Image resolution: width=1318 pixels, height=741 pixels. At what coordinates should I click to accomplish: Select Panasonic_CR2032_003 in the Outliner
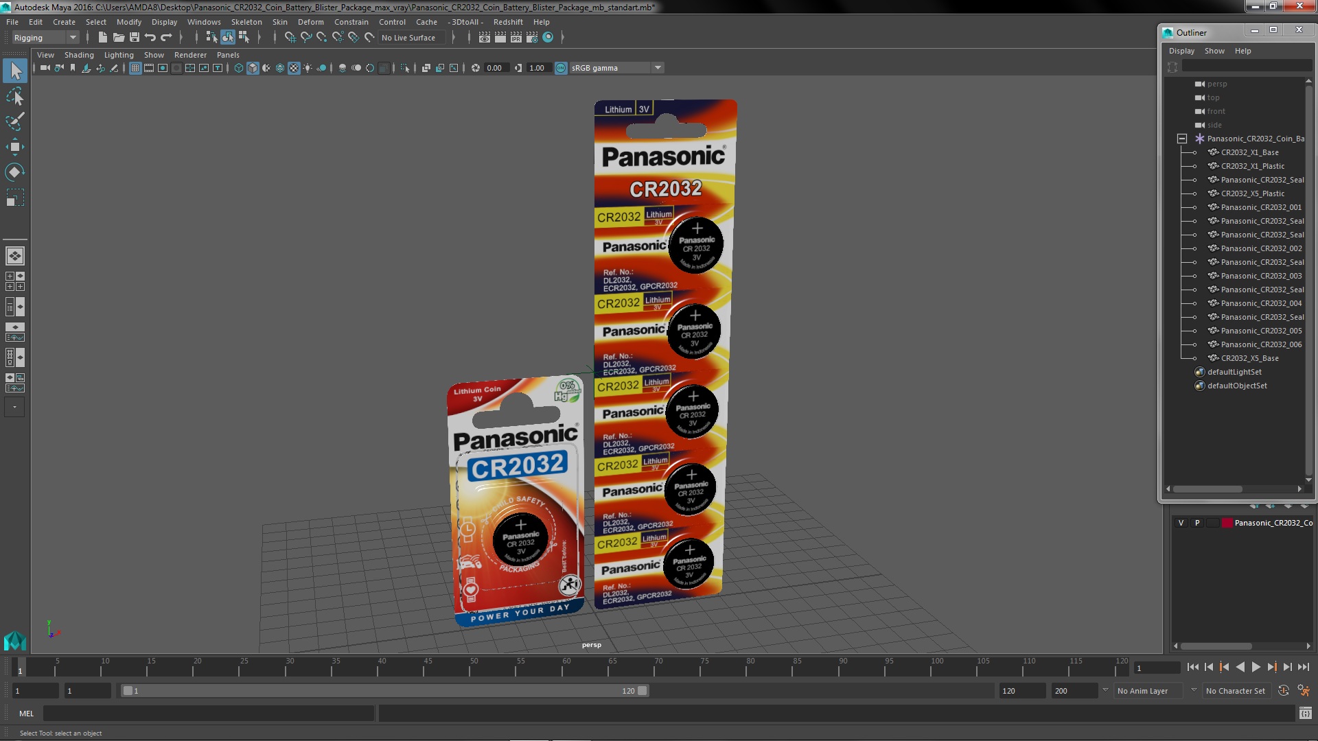click(x=1261, y=276)
